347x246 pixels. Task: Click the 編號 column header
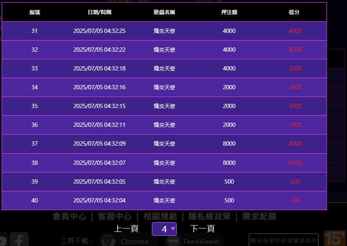[x=35, y=12]
